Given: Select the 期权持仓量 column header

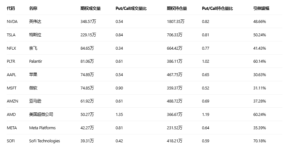Looking at the screenshot, I should pos(177,8).
